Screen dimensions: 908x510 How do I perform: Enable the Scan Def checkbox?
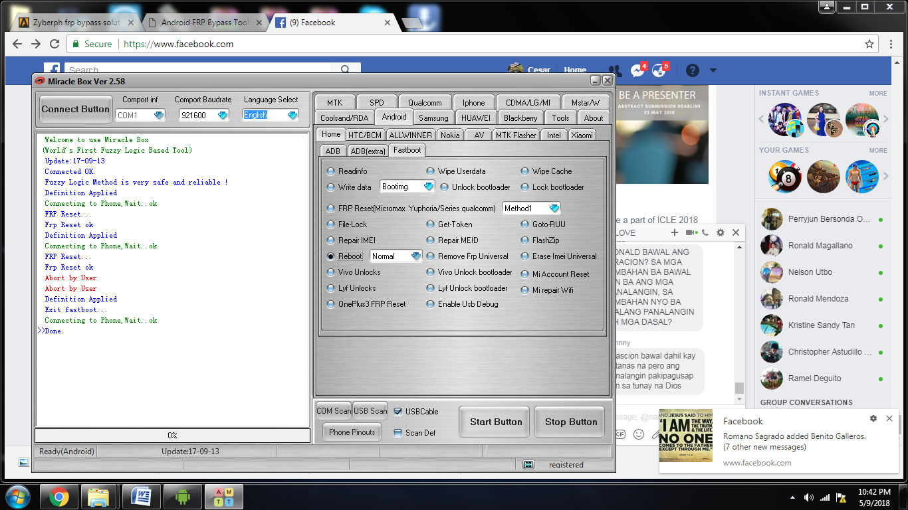pos(397,433)
